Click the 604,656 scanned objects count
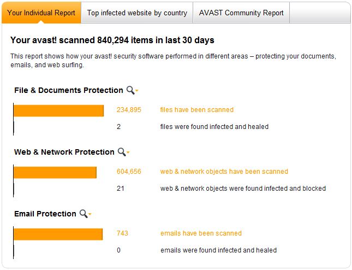 pyautogui.click(x=129, y=172)
